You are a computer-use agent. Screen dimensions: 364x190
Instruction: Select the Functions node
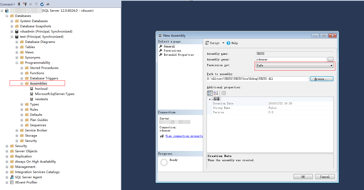(37, 73)
